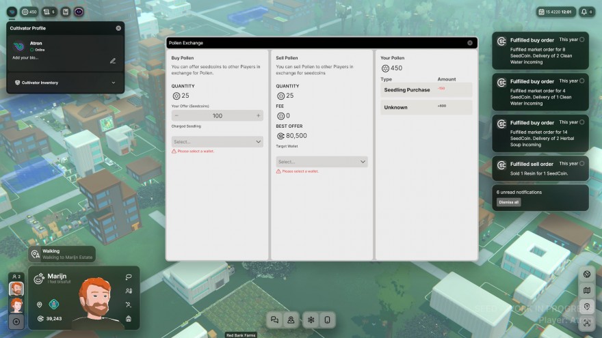This screenshot has width=602, height=338.
Task: Open the cultivator profile logo button
Action: [x=12, y=12]
